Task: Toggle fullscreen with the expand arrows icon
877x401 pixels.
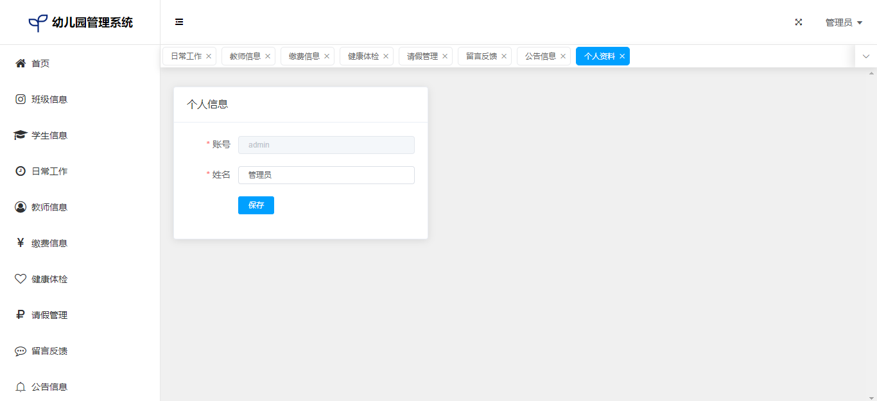Action: point(799,22)
